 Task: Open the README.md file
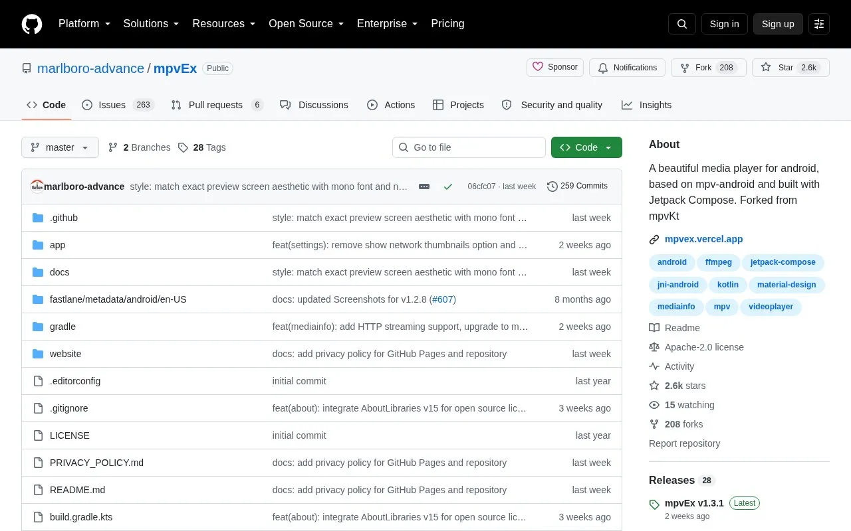[x=77, y=490]
